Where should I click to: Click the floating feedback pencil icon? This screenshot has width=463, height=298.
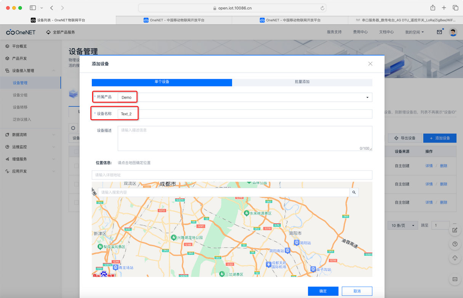[x=455, y=230]
